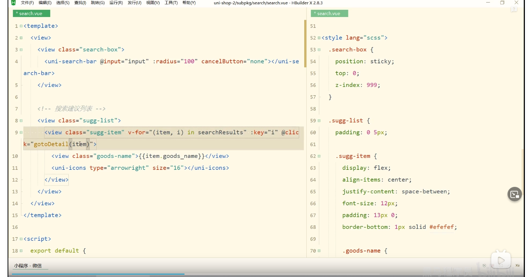Viewport: 531px width, 277px height.
Task: Open the 发行(U) menu
Action: 134,3
